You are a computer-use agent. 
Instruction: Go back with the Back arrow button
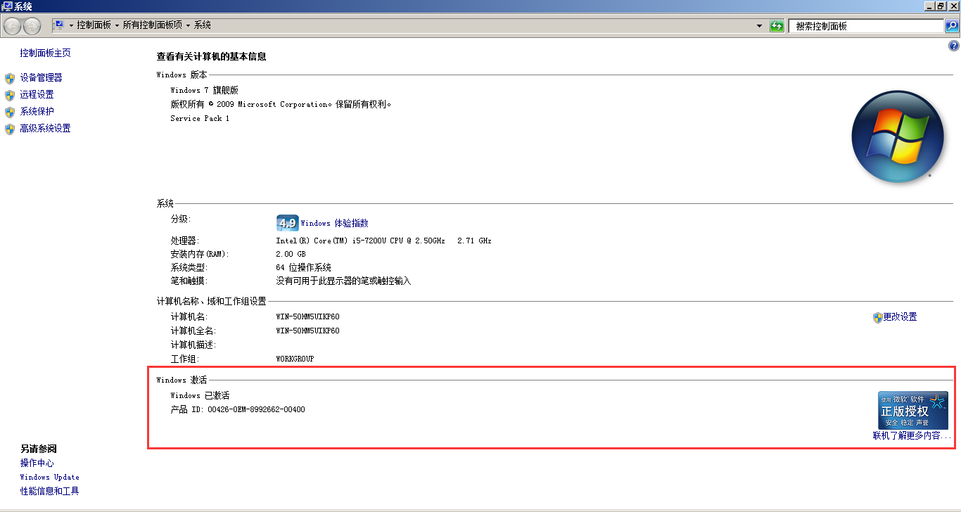[x=13, y=26]
